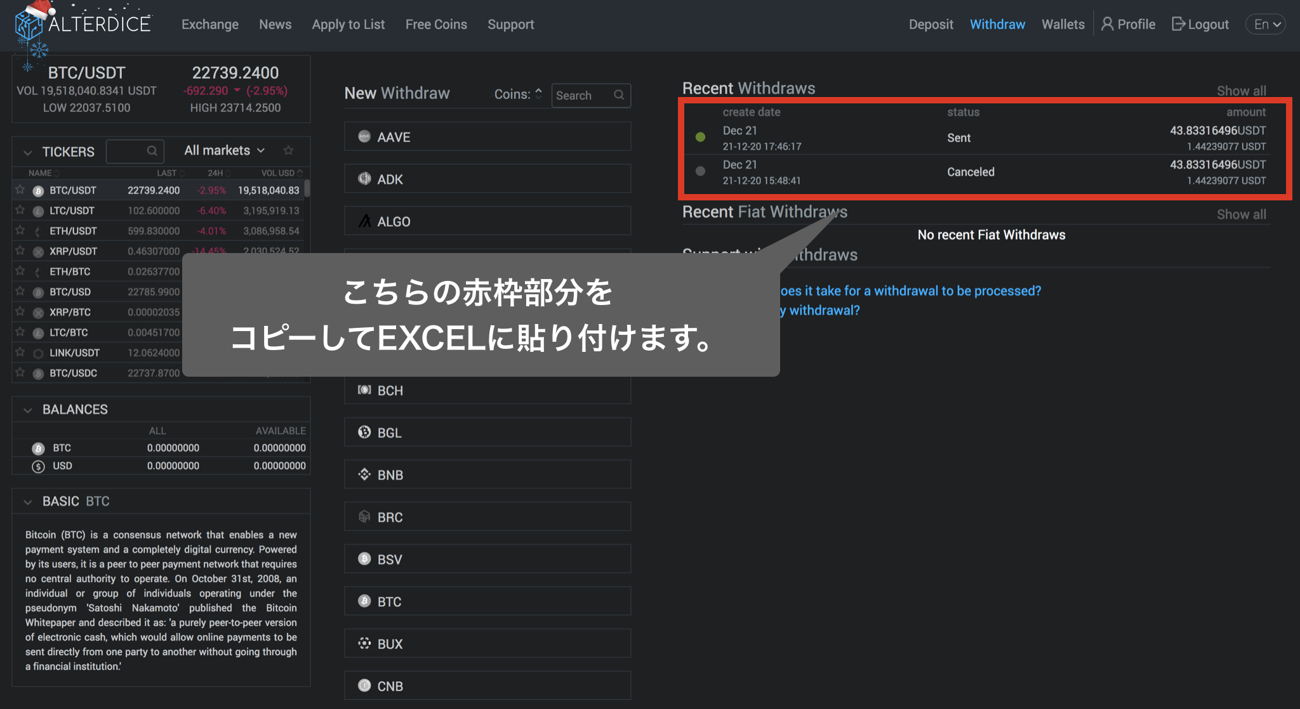This screenshot has width=1300, height=709.
Task: Open the Exchange menu
Action: click(210, 24)
